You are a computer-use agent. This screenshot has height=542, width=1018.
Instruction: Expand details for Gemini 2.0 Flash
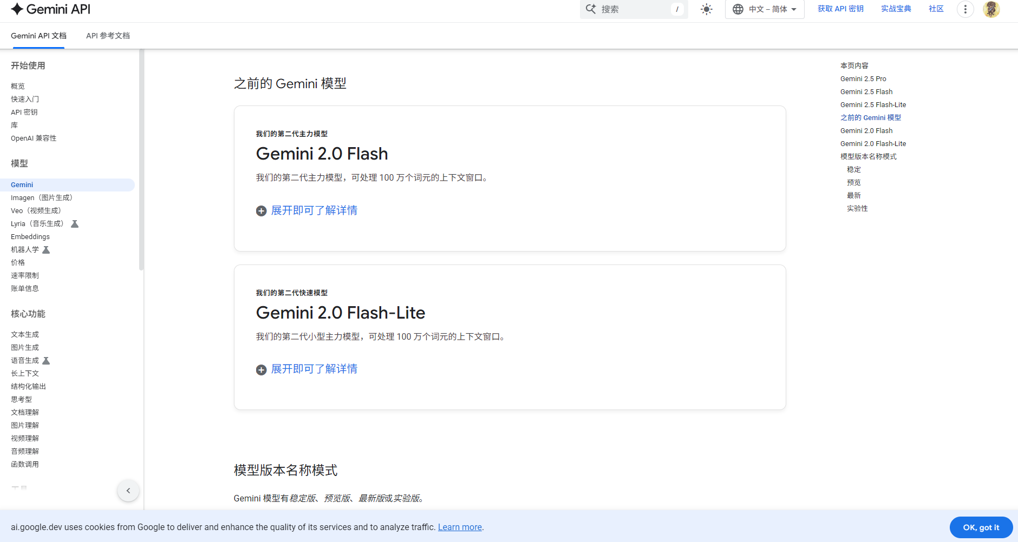(x=306, y=210)
